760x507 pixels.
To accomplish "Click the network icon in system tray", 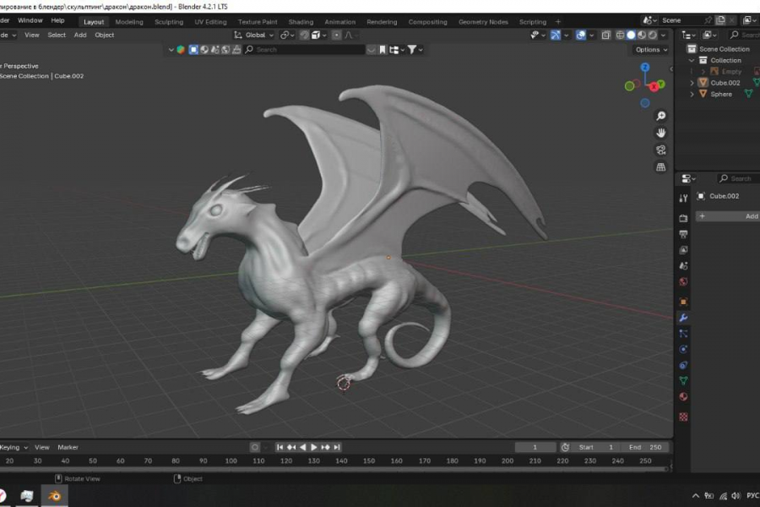I will 723,496.
